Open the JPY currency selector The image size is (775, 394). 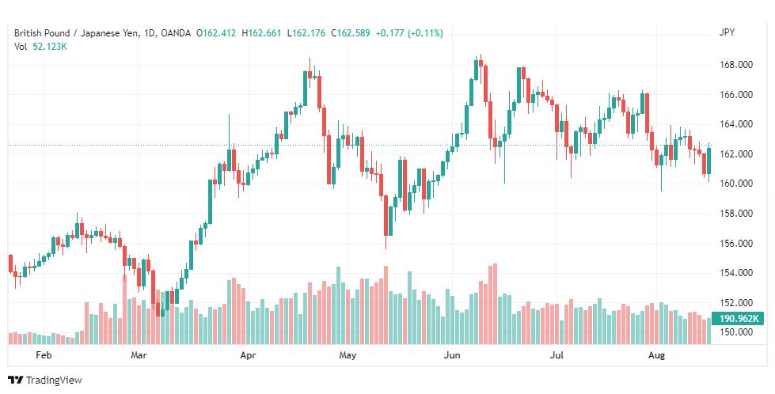(x=727, y=32)
